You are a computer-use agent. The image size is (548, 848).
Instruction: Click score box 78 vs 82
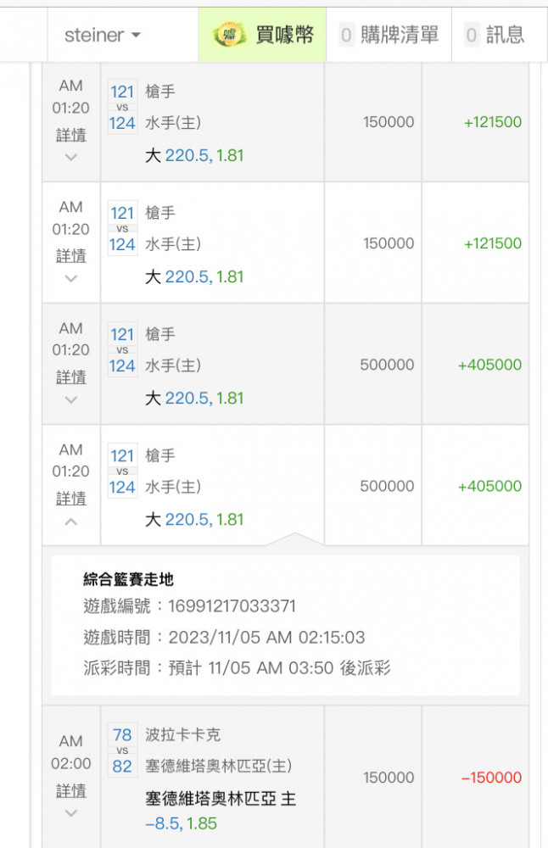pyautogui.click(x=122, y=750)
